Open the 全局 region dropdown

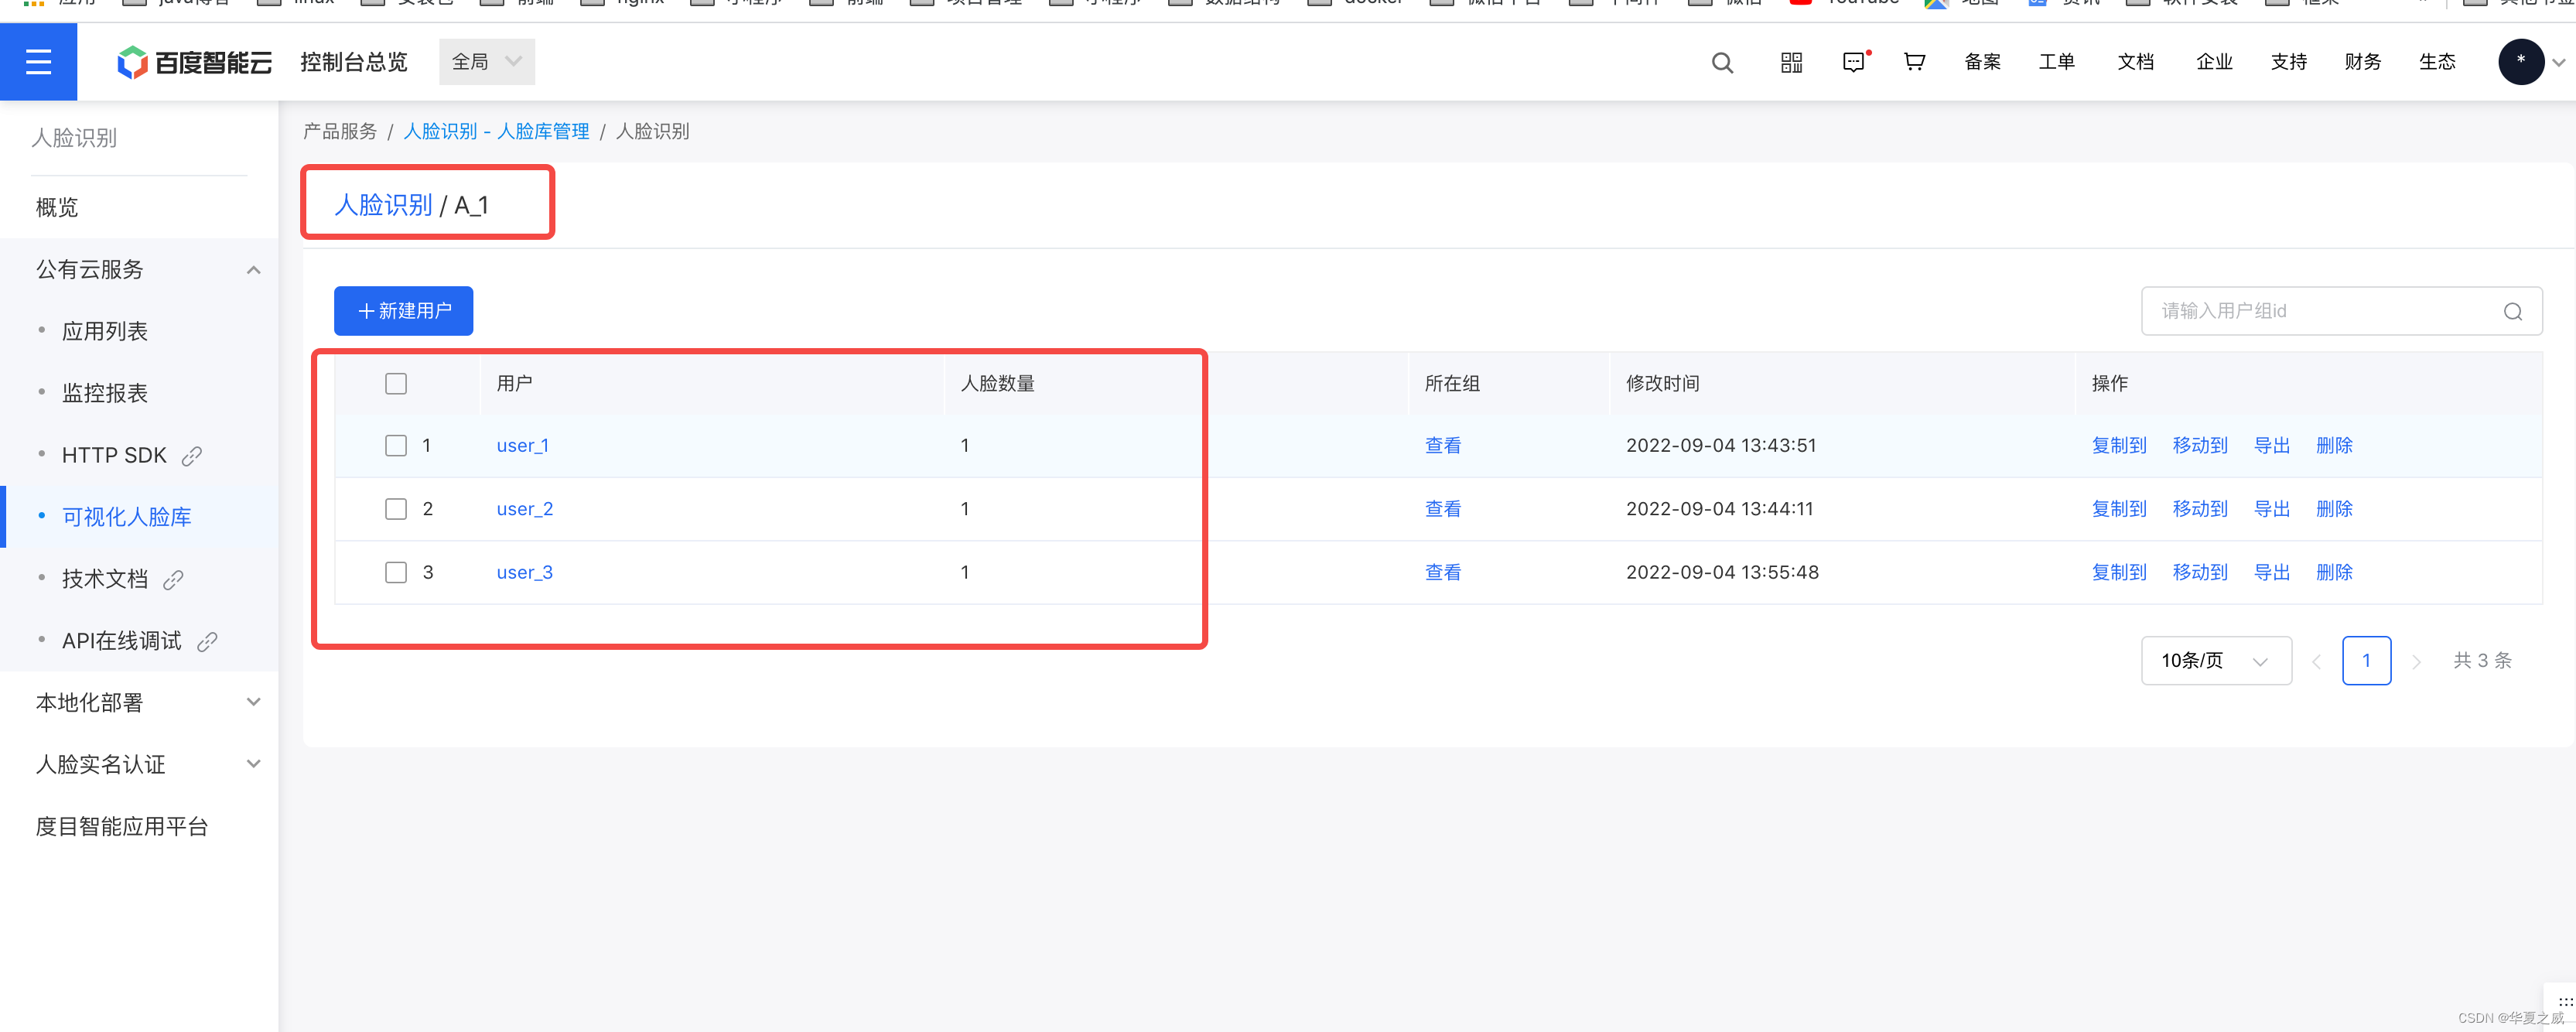click(x=487, y=62)
